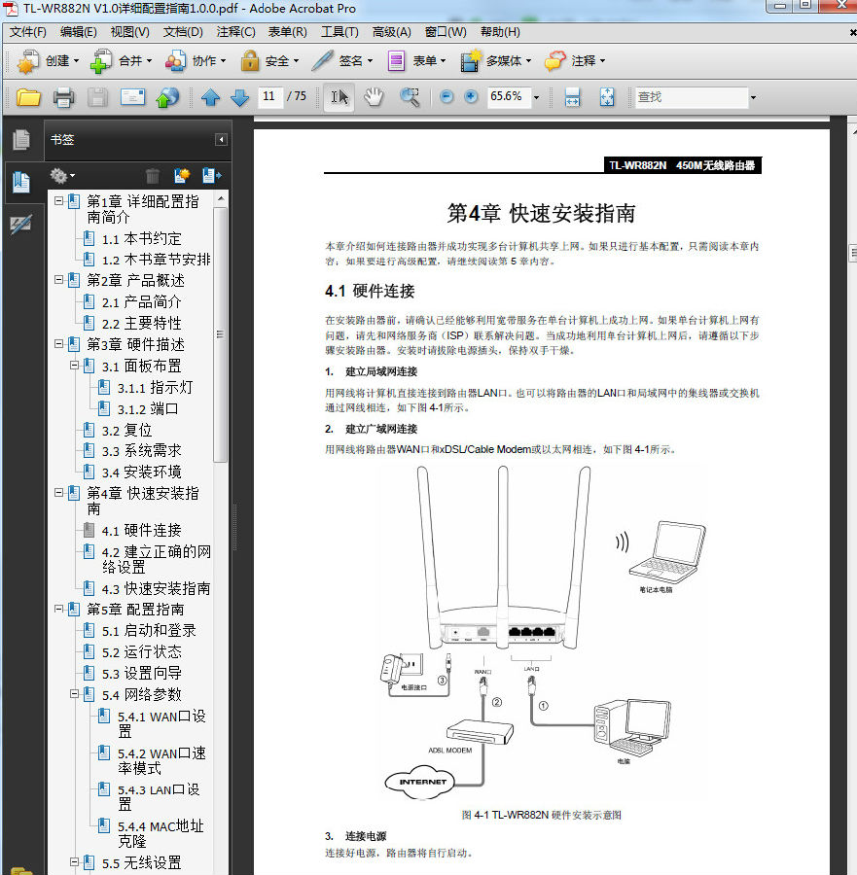Jump to bookmark 5.4.1 WAN口设置
Viewport: 857px width, 875px height.
pos(161,723)
